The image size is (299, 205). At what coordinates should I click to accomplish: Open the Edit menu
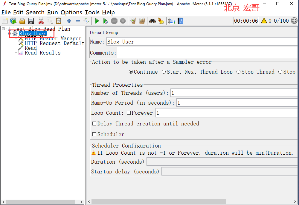click(x=18, y=12)
